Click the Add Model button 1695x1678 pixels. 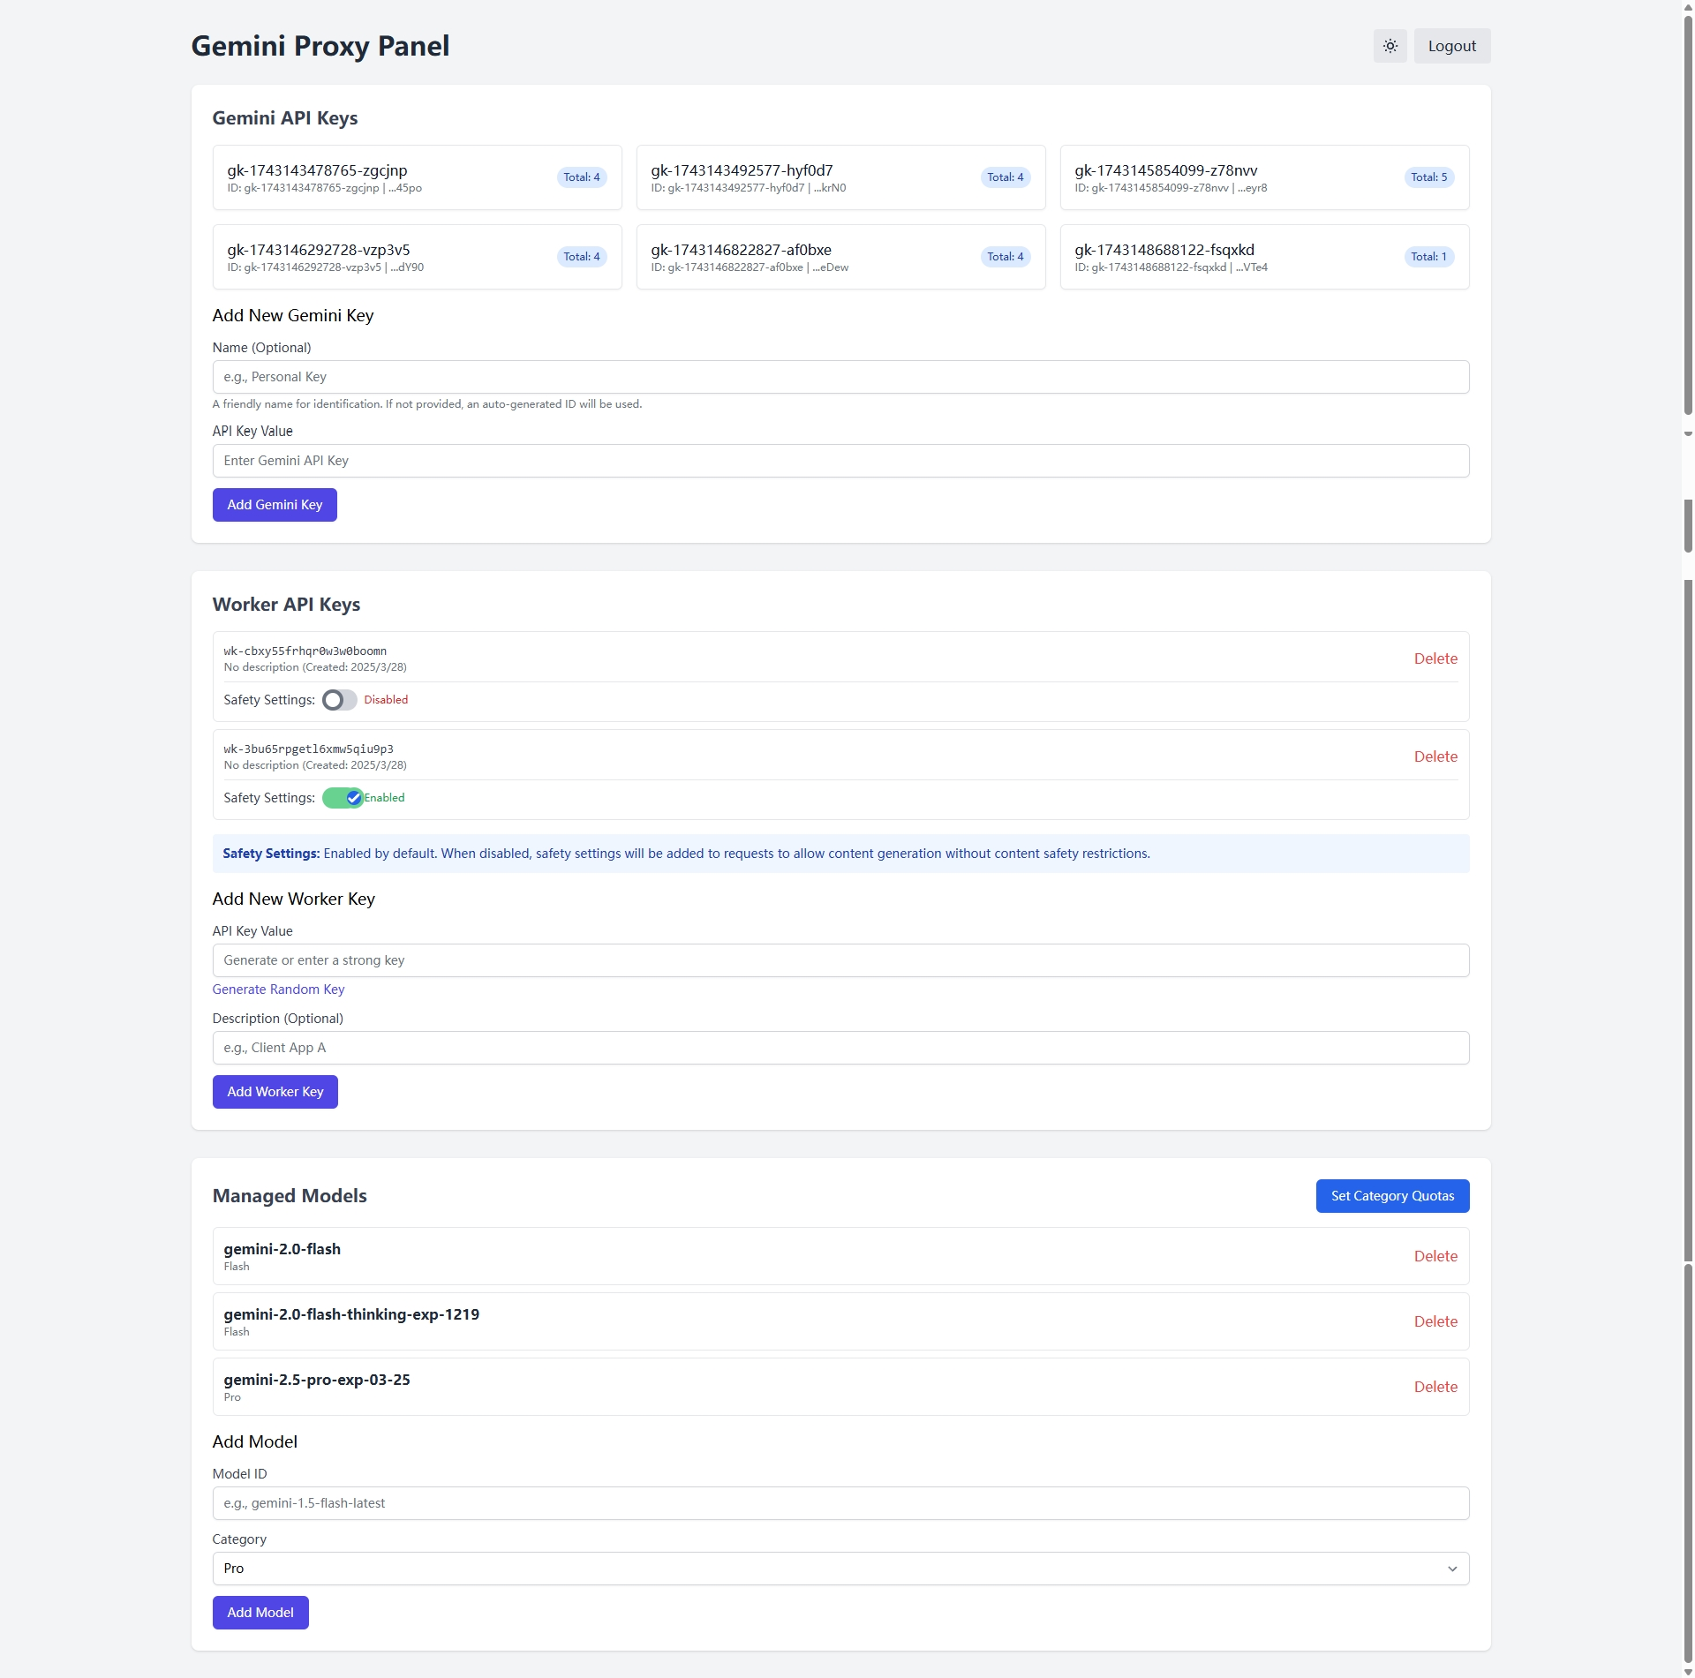click(260, 1613)
